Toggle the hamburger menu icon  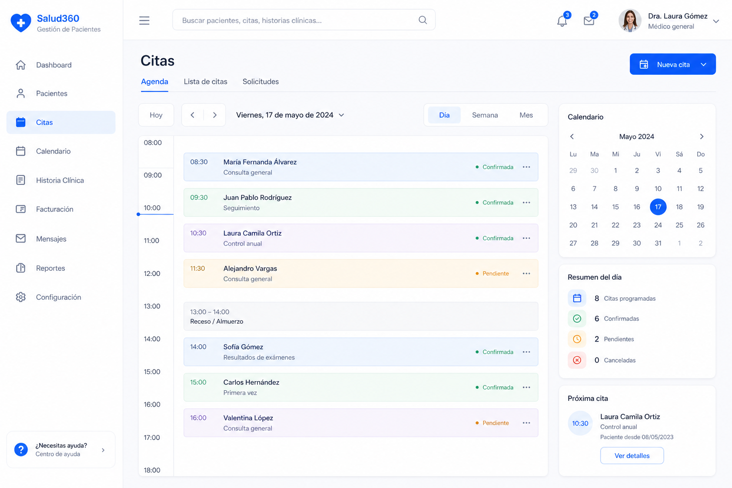pyautogui.click(x=144, y=20)
